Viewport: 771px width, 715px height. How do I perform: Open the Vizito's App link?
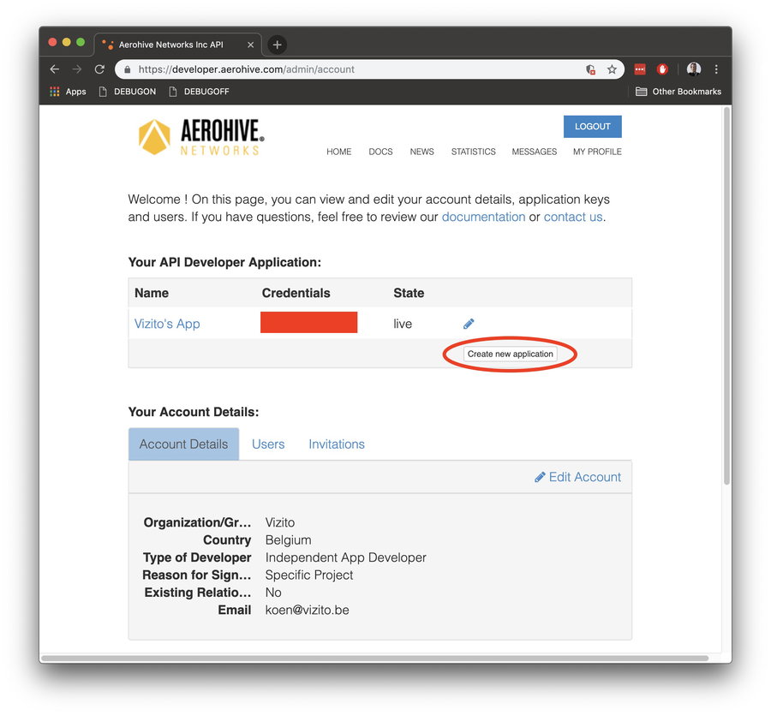pyautogui.click(x=167, y=324)
